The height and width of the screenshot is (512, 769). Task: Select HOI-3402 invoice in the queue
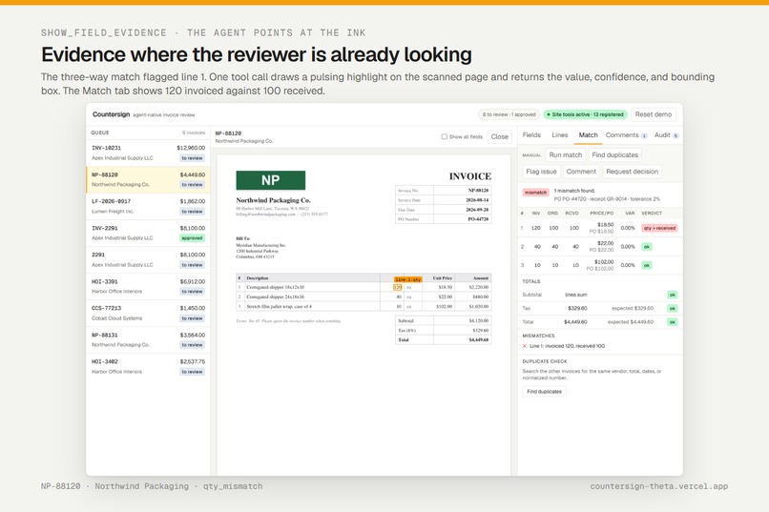click(x=148, y=366)
